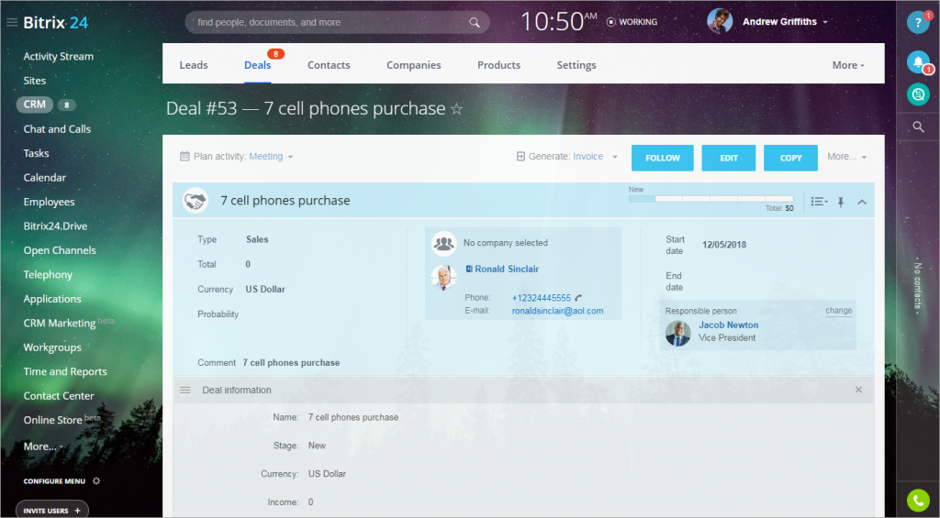Click Ronald Sinclair's contact photo
Viewport: 940px width, 518px height.
coord(444,277)
